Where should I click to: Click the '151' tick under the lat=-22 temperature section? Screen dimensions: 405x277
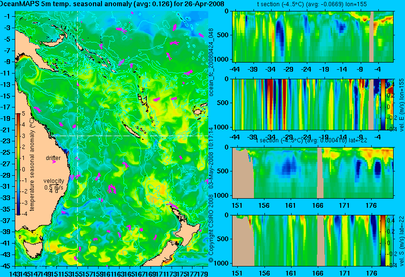click(237, 205)
